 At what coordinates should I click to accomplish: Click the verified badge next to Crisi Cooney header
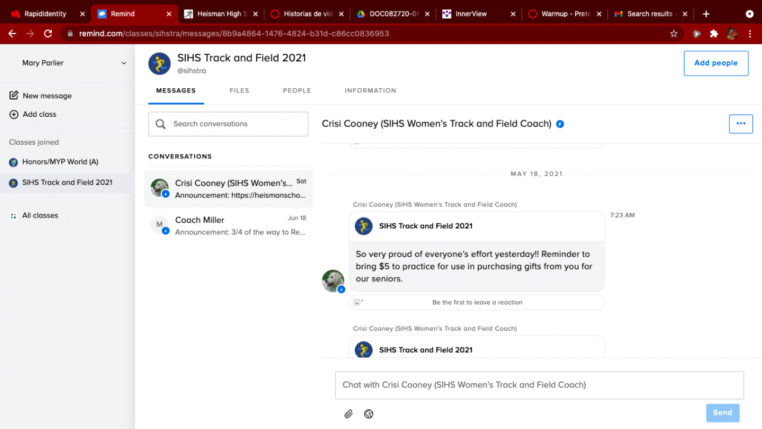pos(560,124)
